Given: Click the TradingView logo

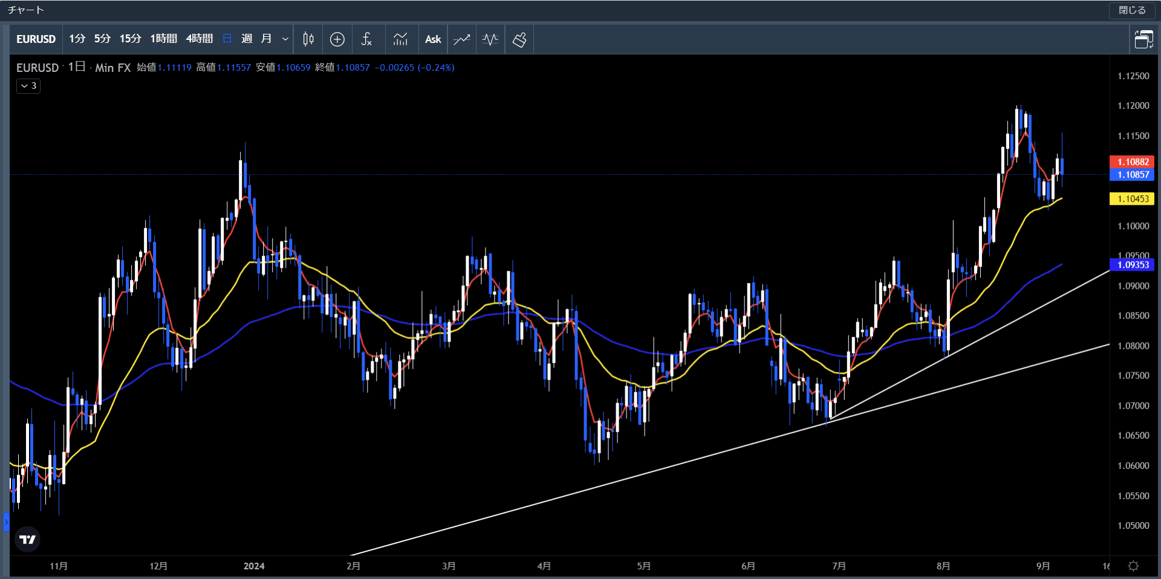Looking at the screenshot, I should 28,539.
